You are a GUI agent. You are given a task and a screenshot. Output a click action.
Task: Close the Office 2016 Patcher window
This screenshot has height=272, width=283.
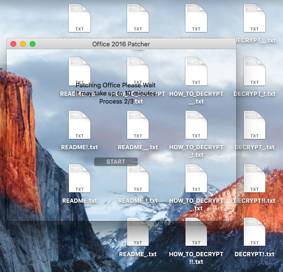[x=13, y=44]
